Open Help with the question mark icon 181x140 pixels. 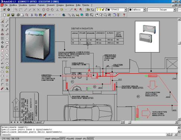point(124,15)
